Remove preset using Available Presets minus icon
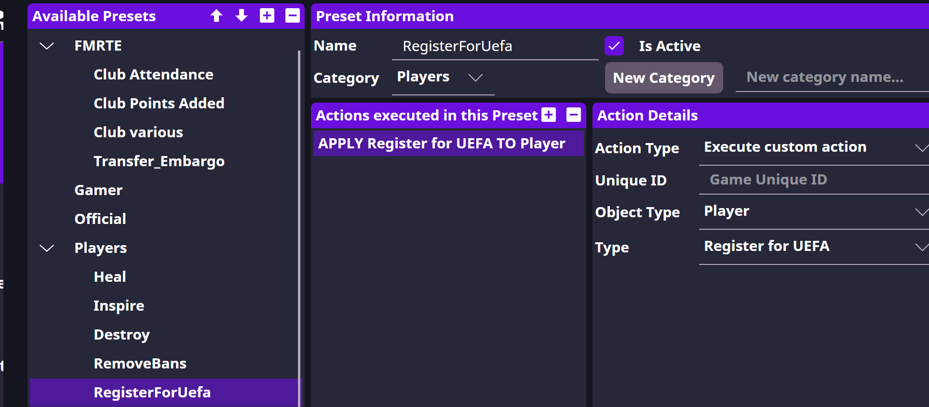 click(x=293, y=16)
